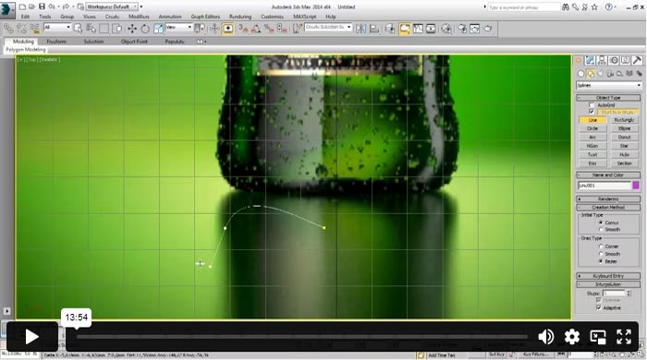Open the Utilities hammer panel icon
647x360 pixels.
(637, 61)
